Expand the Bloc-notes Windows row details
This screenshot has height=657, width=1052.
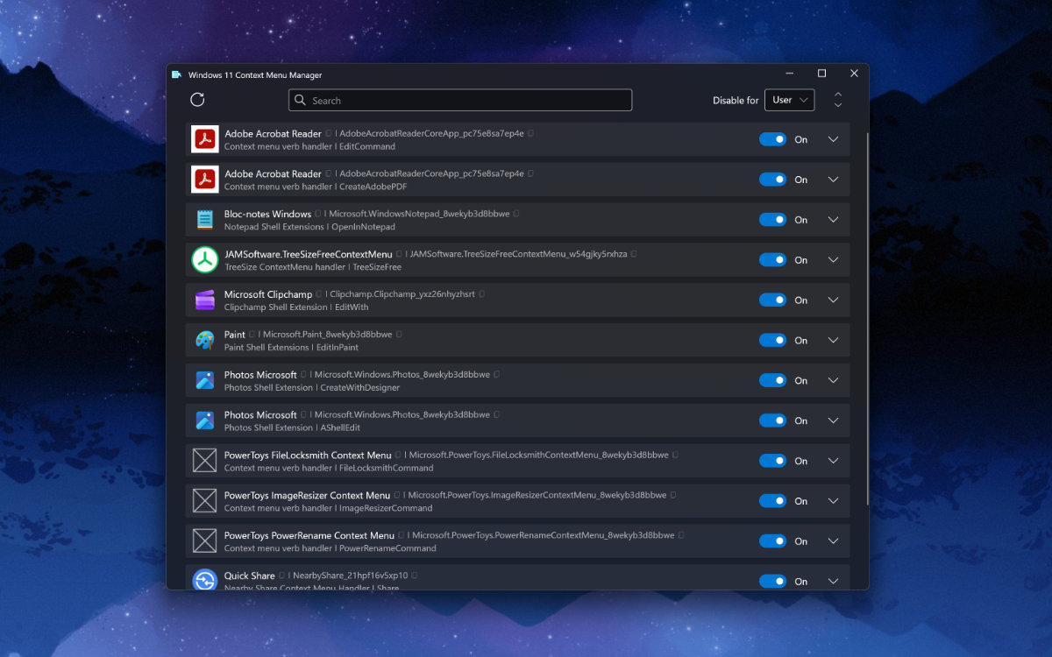(x=833, y=219)
